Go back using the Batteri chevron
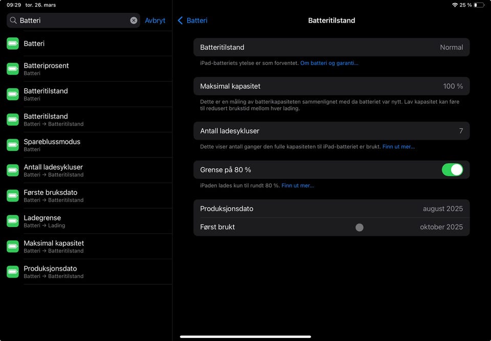491x341 pixels. (180, 20)
